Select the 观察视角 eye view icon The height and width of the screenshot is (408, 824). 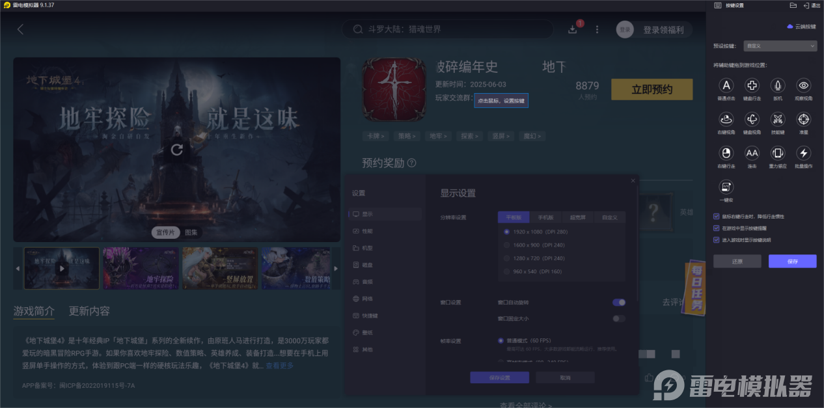[x=803, y=85]
